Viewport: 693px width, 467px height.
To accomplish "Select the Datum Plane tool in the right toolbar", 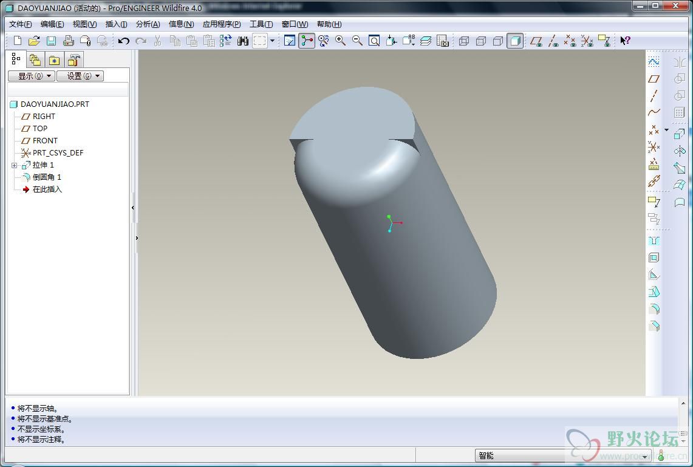I will 654,79.
